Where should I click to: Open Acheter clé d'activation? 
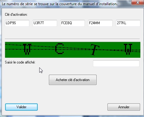(x=73, y=80)
